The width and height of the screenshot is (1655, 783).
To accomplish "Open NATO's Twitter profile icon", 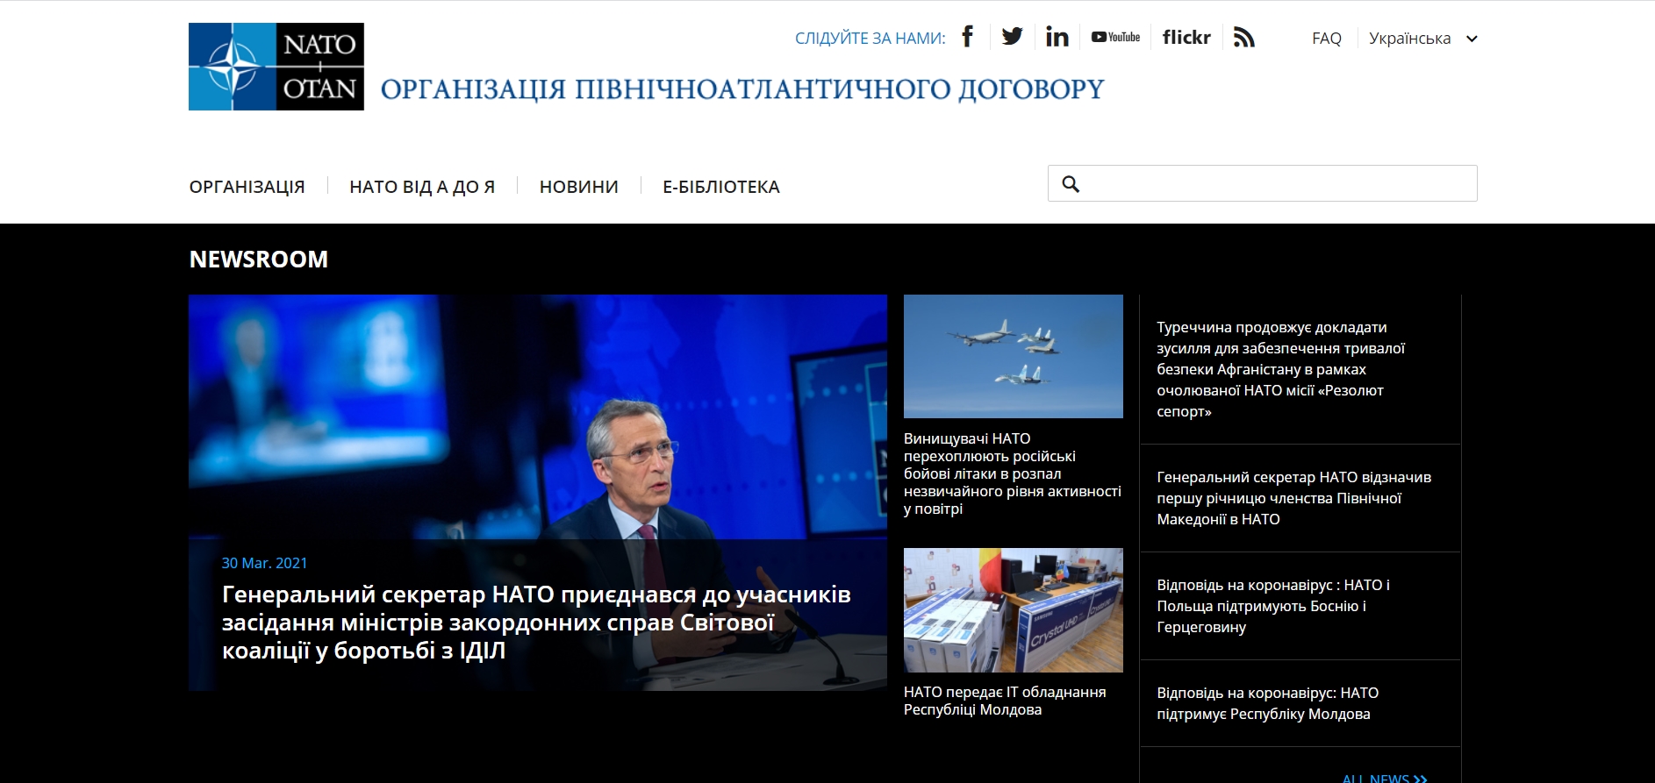I will pyautogui.click(x=1012, y=37).
